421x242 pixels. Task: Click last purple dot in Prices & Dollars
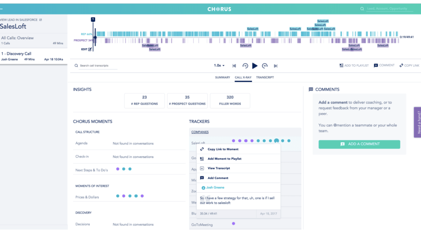point(142,196)
